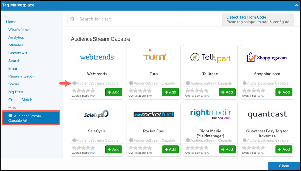Click the star rating on Rocket Fuel card
Screen dimensions: 301x171
[140, 148]
